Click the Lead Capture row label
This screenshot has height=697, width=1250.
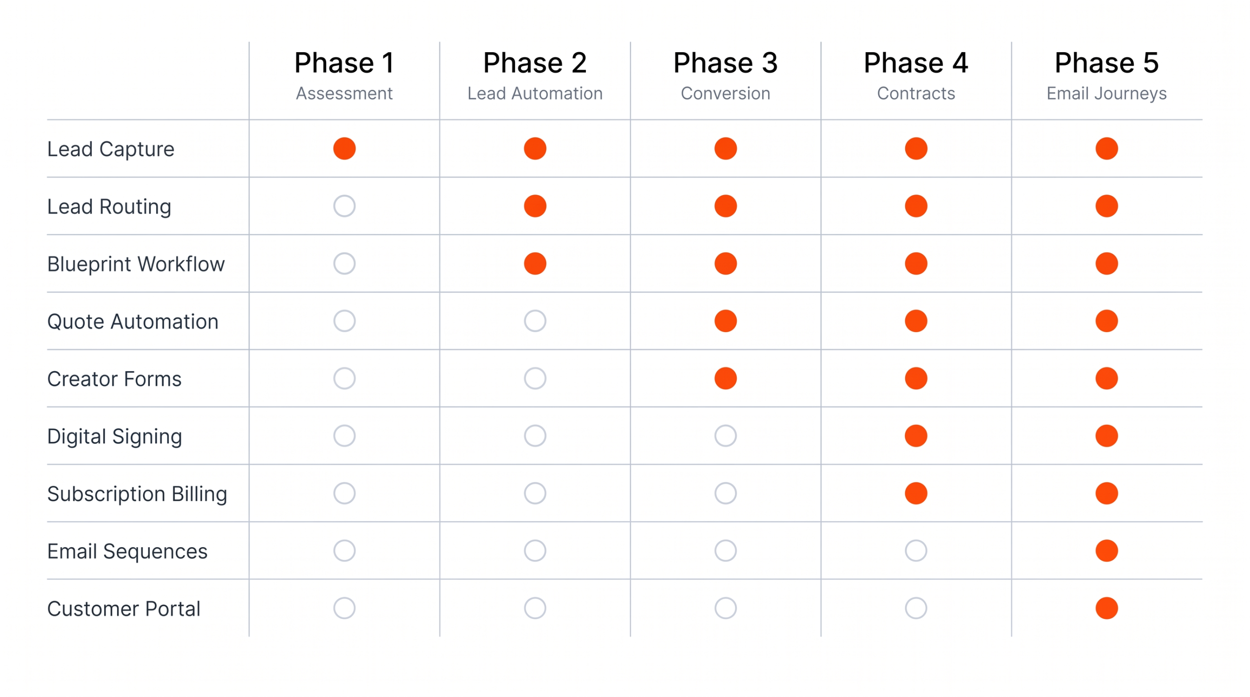pyautogui.click(x=111, y=149)
